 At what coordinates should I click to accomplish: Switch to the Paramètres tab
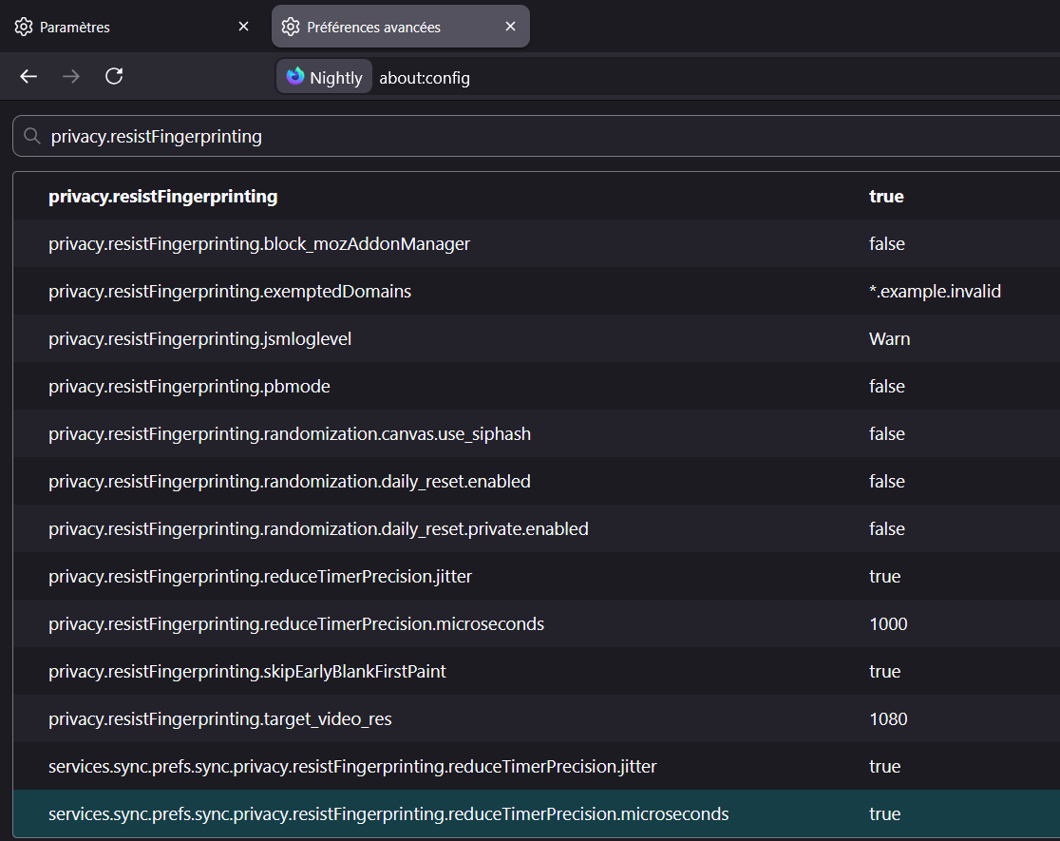[x=123, y=27]
